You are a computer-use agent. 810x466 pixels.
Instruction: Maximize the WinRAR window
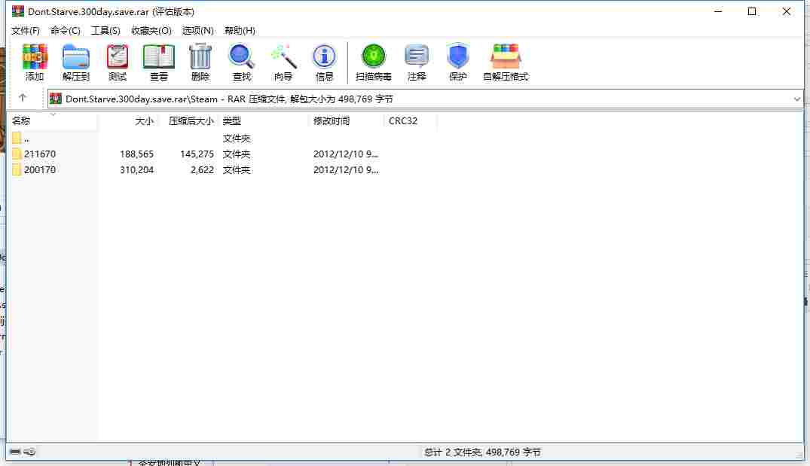coord(752,11)
